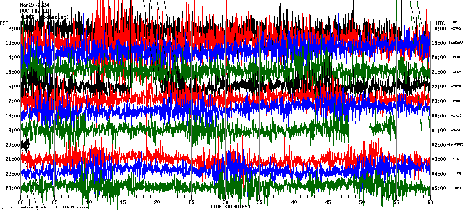Click the 25 minute tick label
The height and width of the screenshot is (213, 463).
191,202
